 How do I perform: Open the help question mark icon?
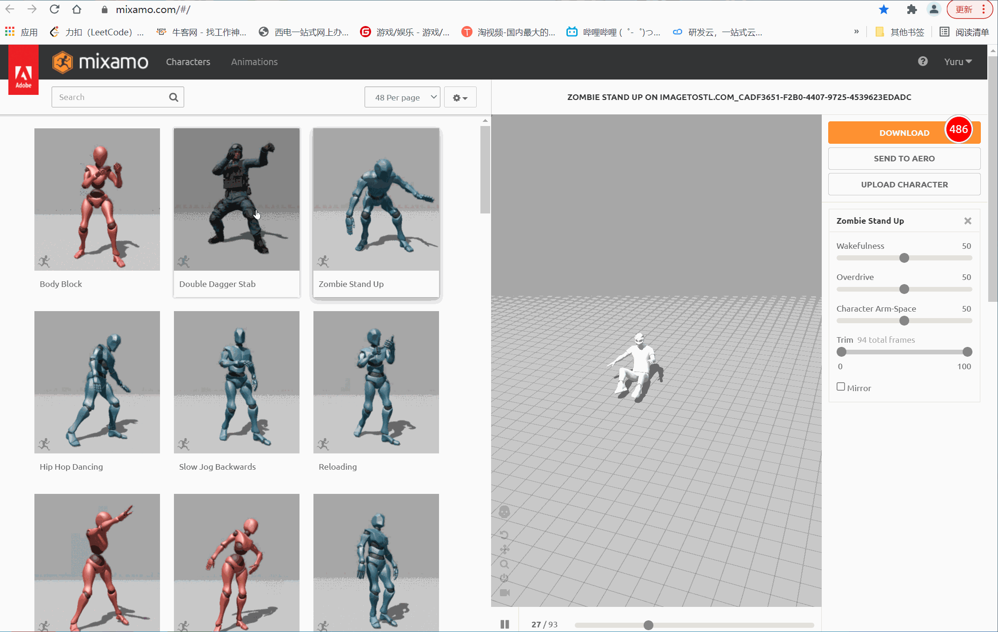point(923,61)
